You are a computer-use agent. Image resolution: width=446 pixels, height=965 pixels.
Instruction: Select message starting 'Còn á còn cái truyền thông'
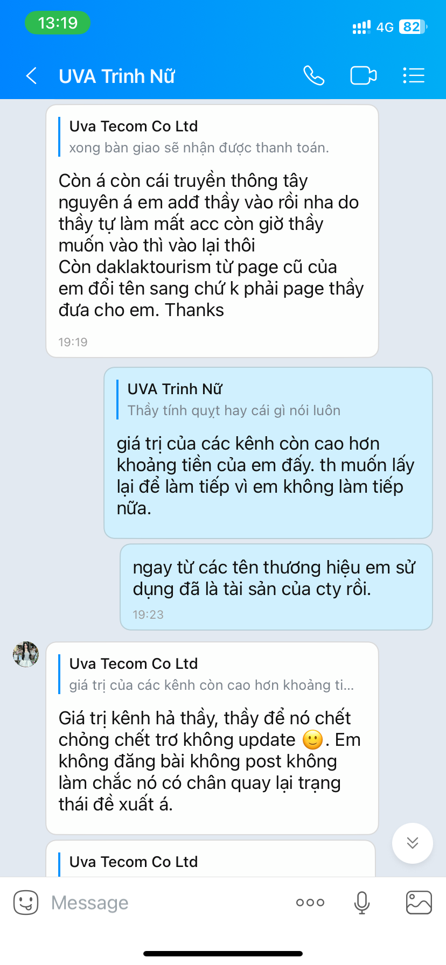(212, 231)
